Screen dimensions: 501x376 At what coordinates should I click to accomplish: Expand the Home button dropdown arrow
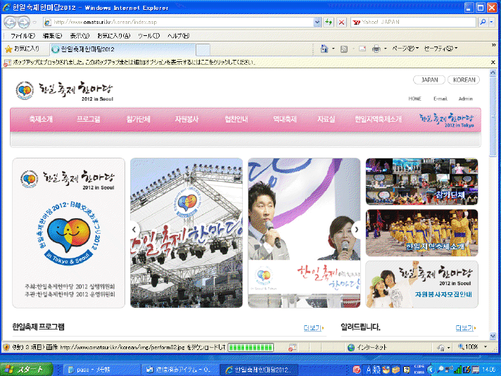pyautogui.click(x=333, y=49)
